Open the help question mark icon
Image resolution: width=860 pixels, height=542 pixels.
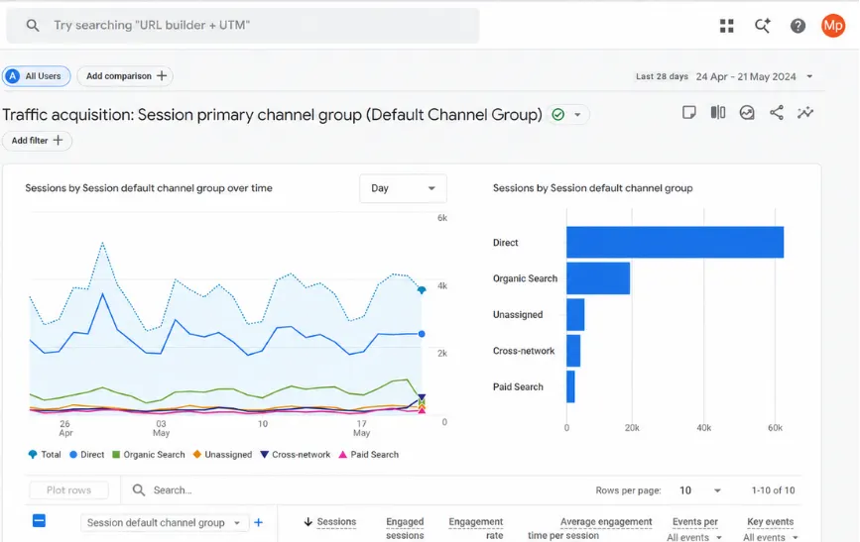798,26
